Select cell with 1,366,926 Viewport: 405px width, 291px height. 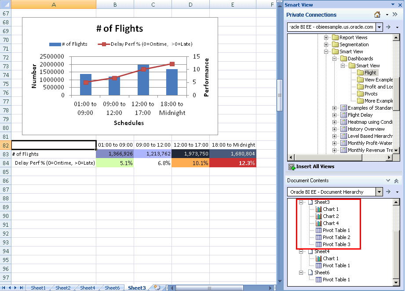point(115,154)
